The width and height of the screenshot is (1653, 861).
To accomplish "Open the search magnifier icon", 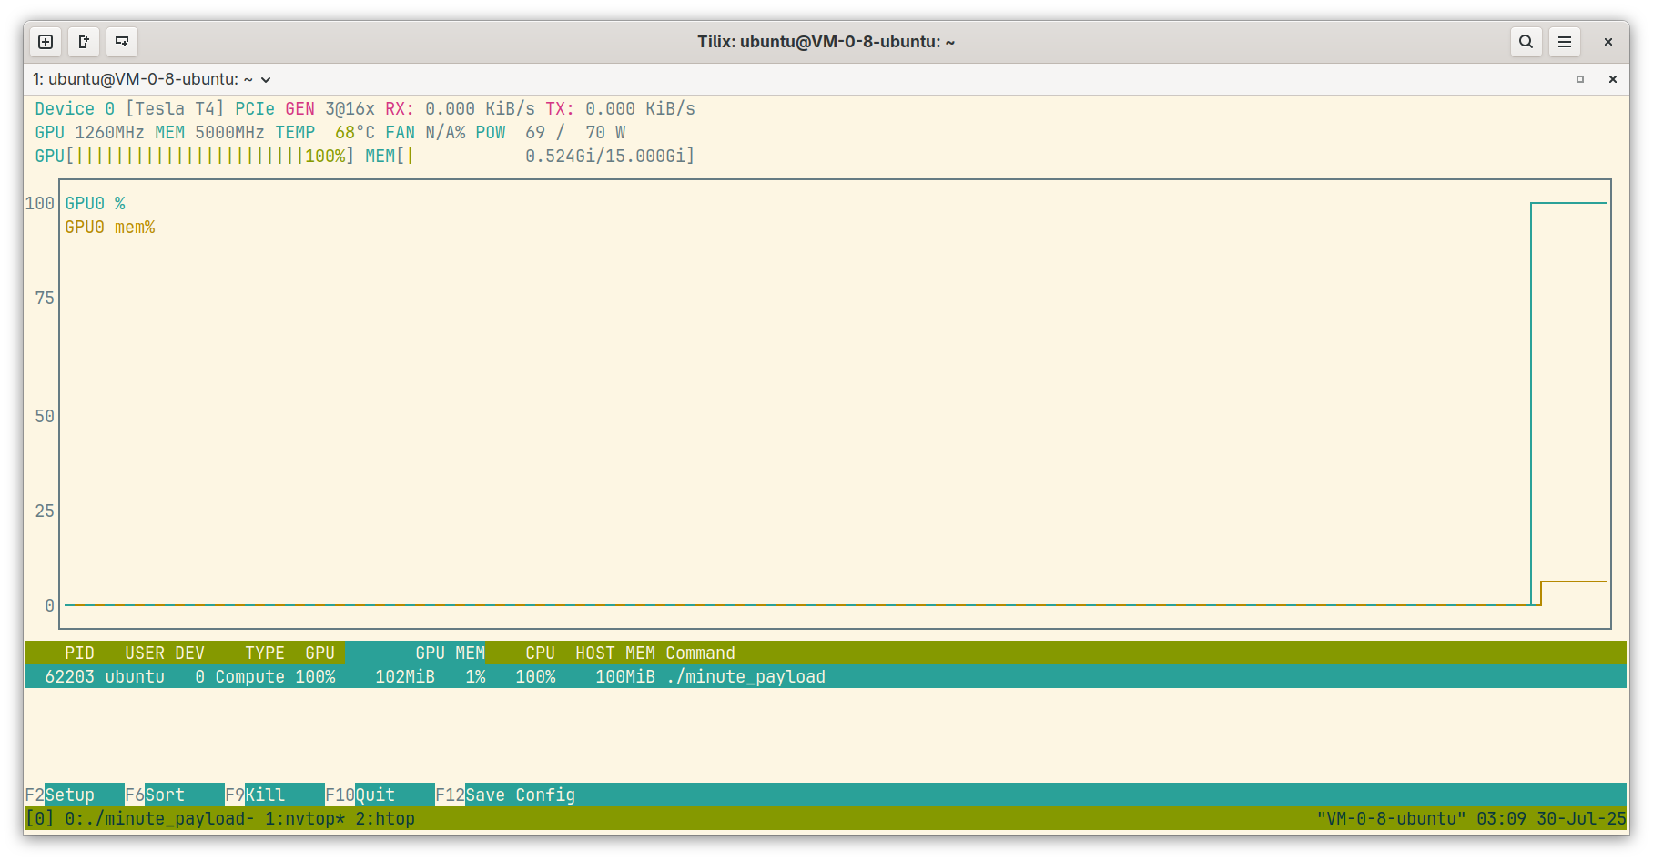I will tap(1526, 42).
